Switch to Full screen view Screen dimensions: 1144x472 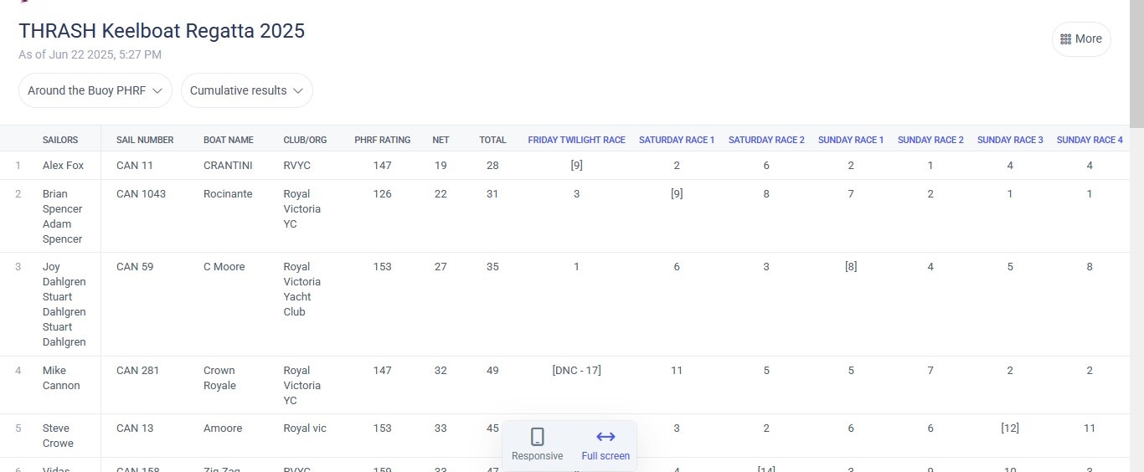click(x=605, y=444)
